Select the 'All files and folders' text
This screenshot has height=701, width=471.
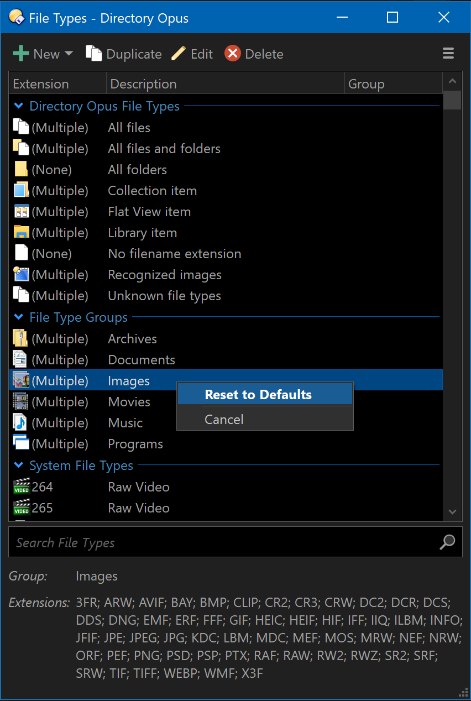tap(164, 148)
